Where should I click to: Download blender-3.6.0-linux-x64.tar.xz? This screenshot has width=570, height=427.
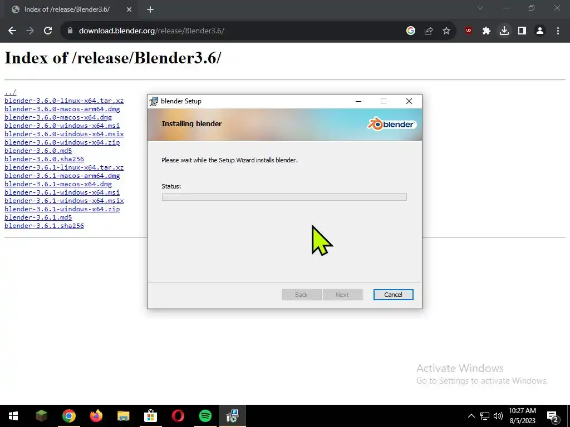click(64, 101)
